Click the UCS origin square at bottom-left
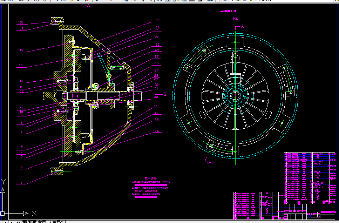339x223 pixels. pyautogui.click(x=2, y=214)
